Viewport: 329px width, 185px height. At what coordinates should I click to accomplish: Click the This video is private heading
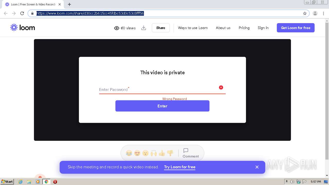point(162,72)
